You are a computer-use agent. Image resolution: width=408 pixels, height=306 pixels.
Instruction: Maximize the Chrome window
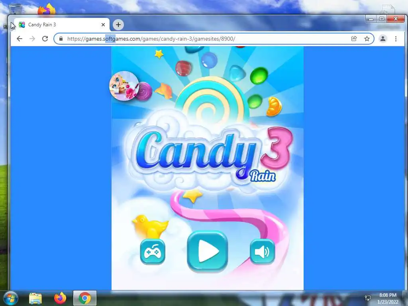point(382,19)
